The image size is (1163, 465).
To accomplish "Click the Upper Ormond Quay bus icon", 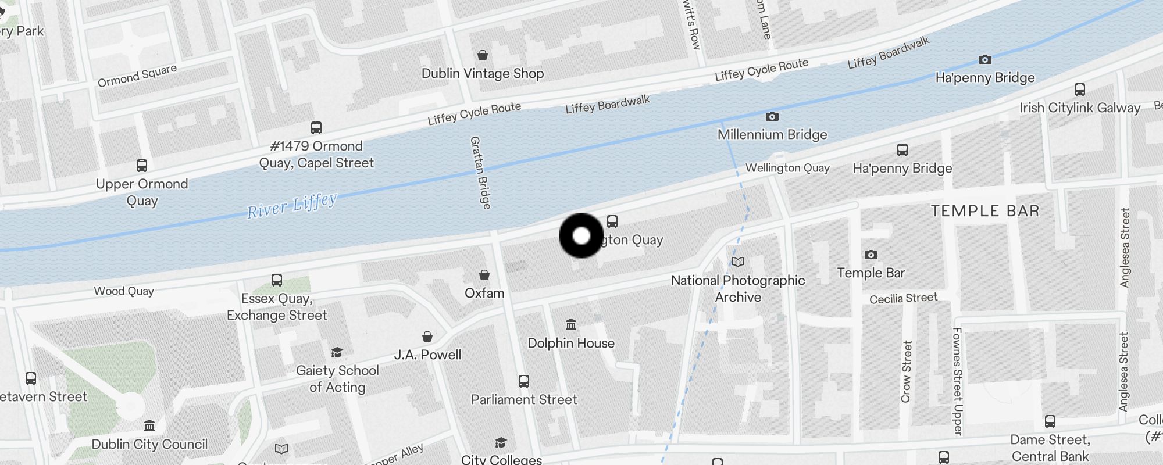I will [x=142, y=165].
